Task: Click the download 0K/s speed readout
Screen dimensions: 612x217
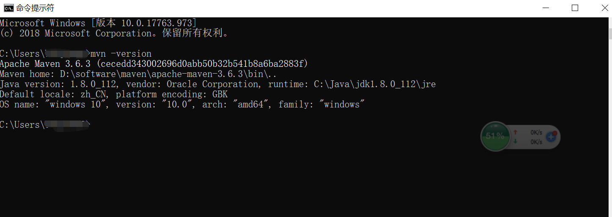Action: [536, 142]
